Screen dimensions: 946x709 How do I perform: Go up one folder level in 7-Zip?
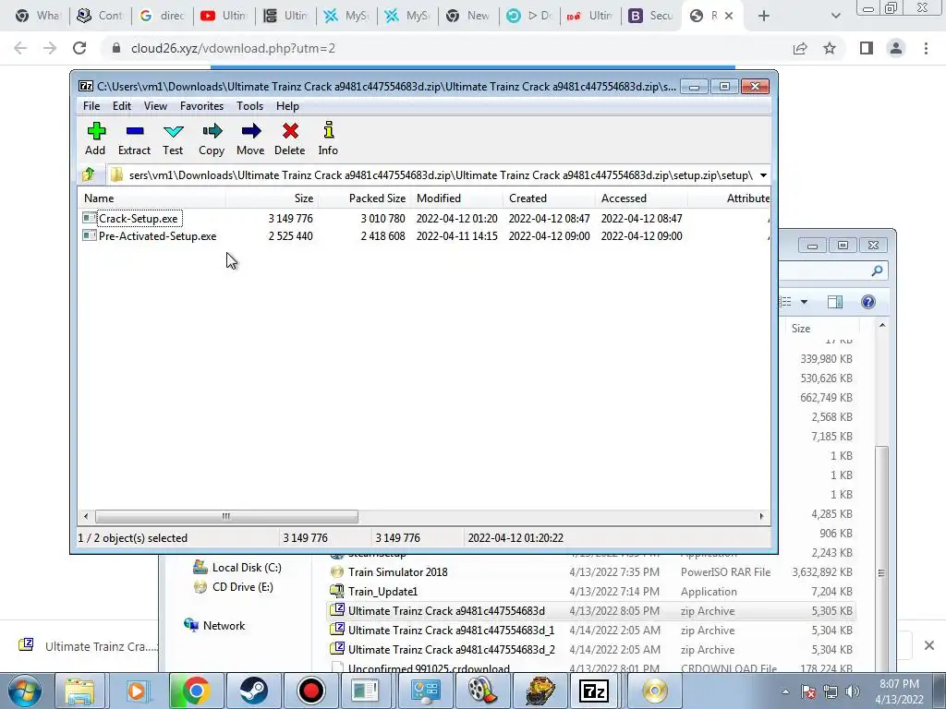pos(89,174)
